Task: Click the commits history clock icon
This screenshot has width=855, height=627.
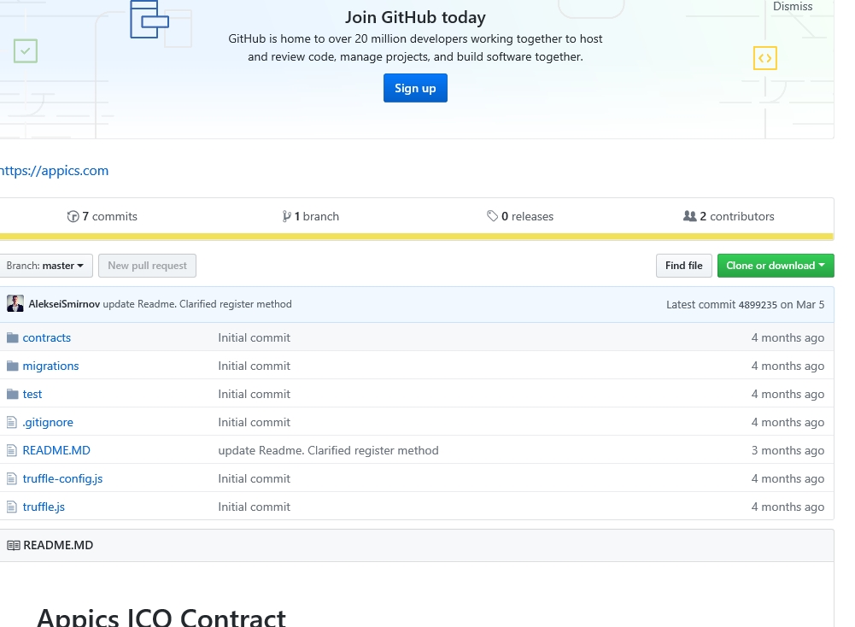Action: click(73, 216)
